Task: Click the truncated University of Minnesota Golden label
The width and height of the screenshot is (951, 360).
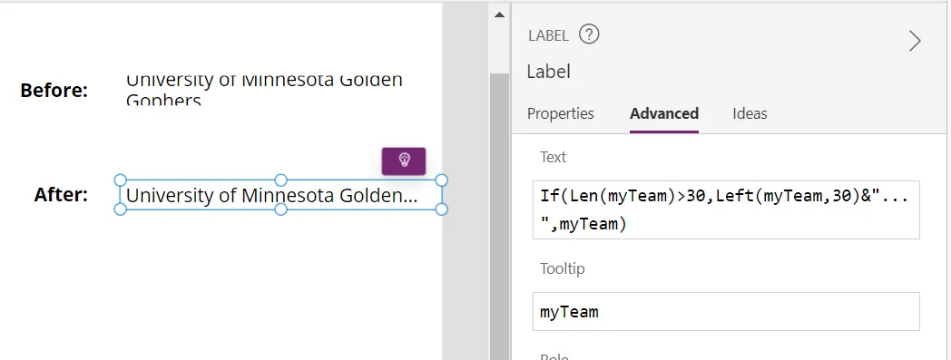Action: click(280, 195)
